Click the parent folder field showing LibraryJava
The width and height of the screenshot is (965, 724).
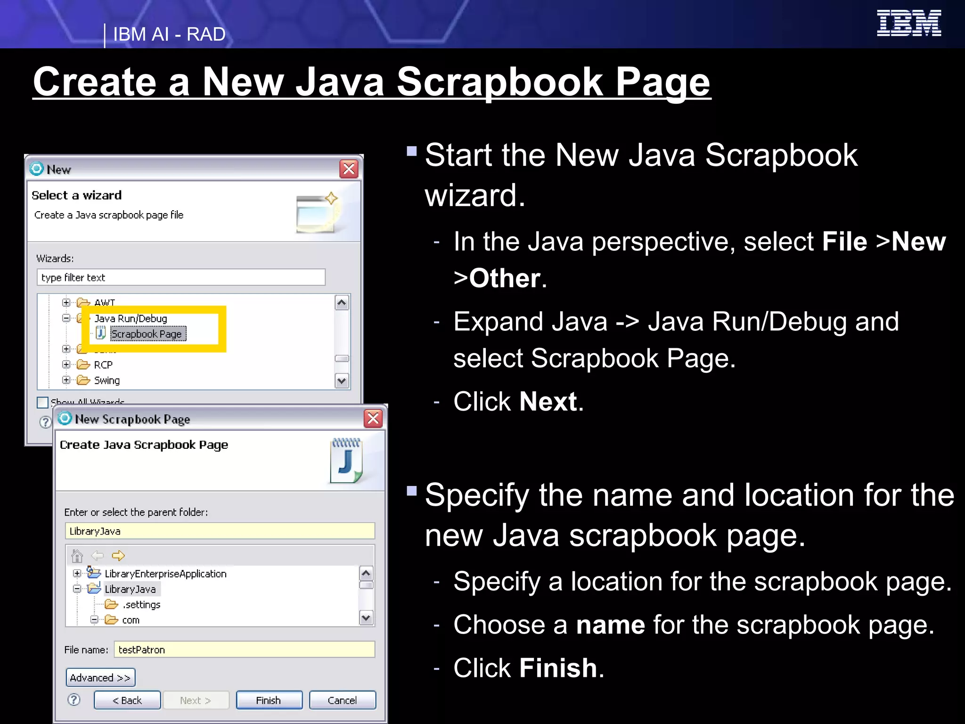pyautogui.click(x=220, y=531)
